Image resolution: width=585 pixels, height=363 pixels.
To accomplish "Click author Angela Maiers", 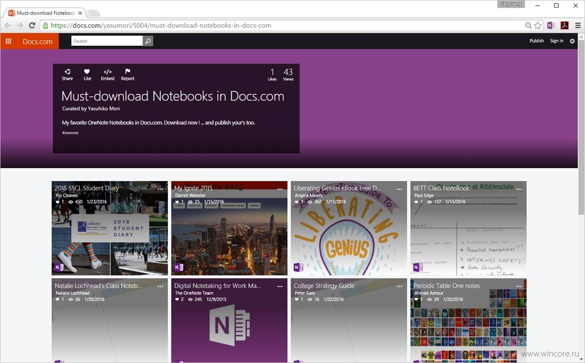I will coord(308,195).
